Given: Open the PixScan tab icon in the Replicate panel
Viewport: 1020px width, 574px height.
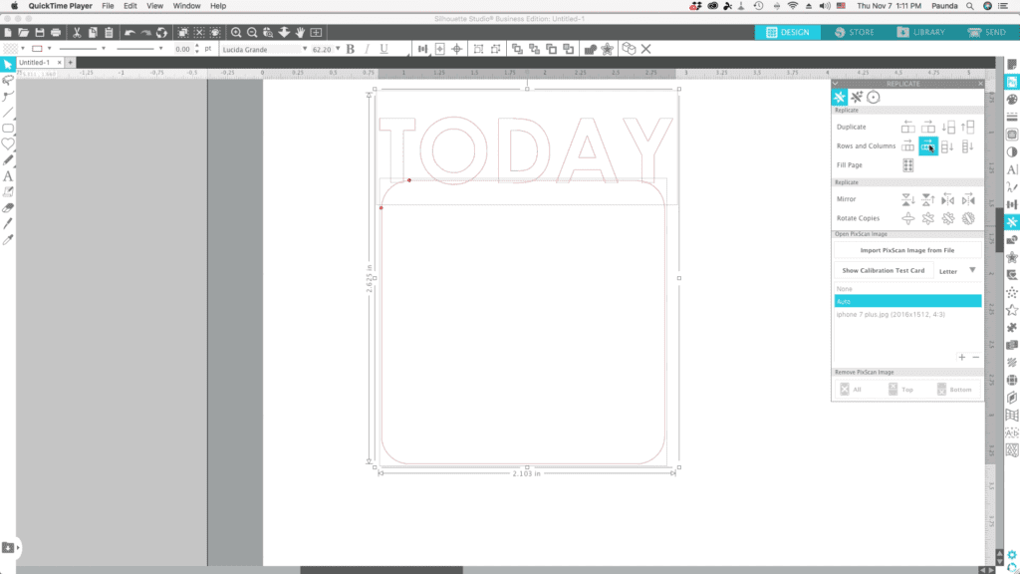Looking at the screenshot, I should click(872, 97).
